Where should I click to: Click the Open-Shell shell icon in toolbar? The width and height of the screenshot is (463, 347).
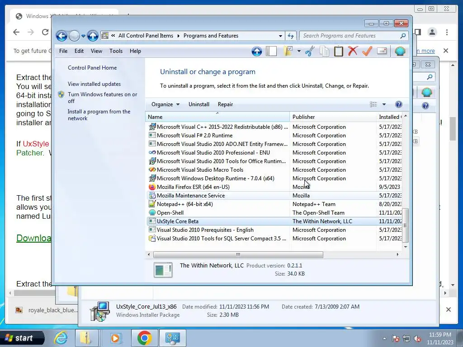click(x=400, y=52)
